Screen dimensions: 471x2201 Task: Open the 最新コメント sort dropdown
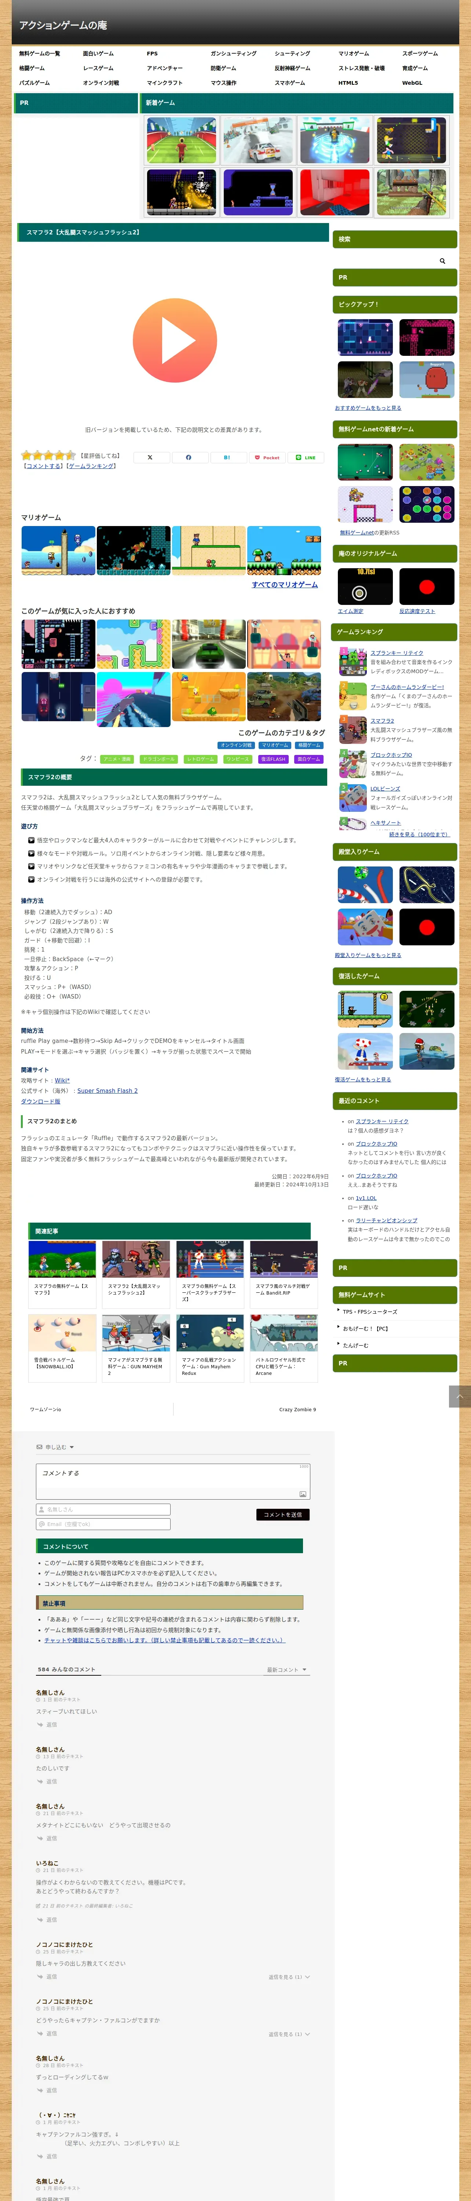(x=287, y=1669)
